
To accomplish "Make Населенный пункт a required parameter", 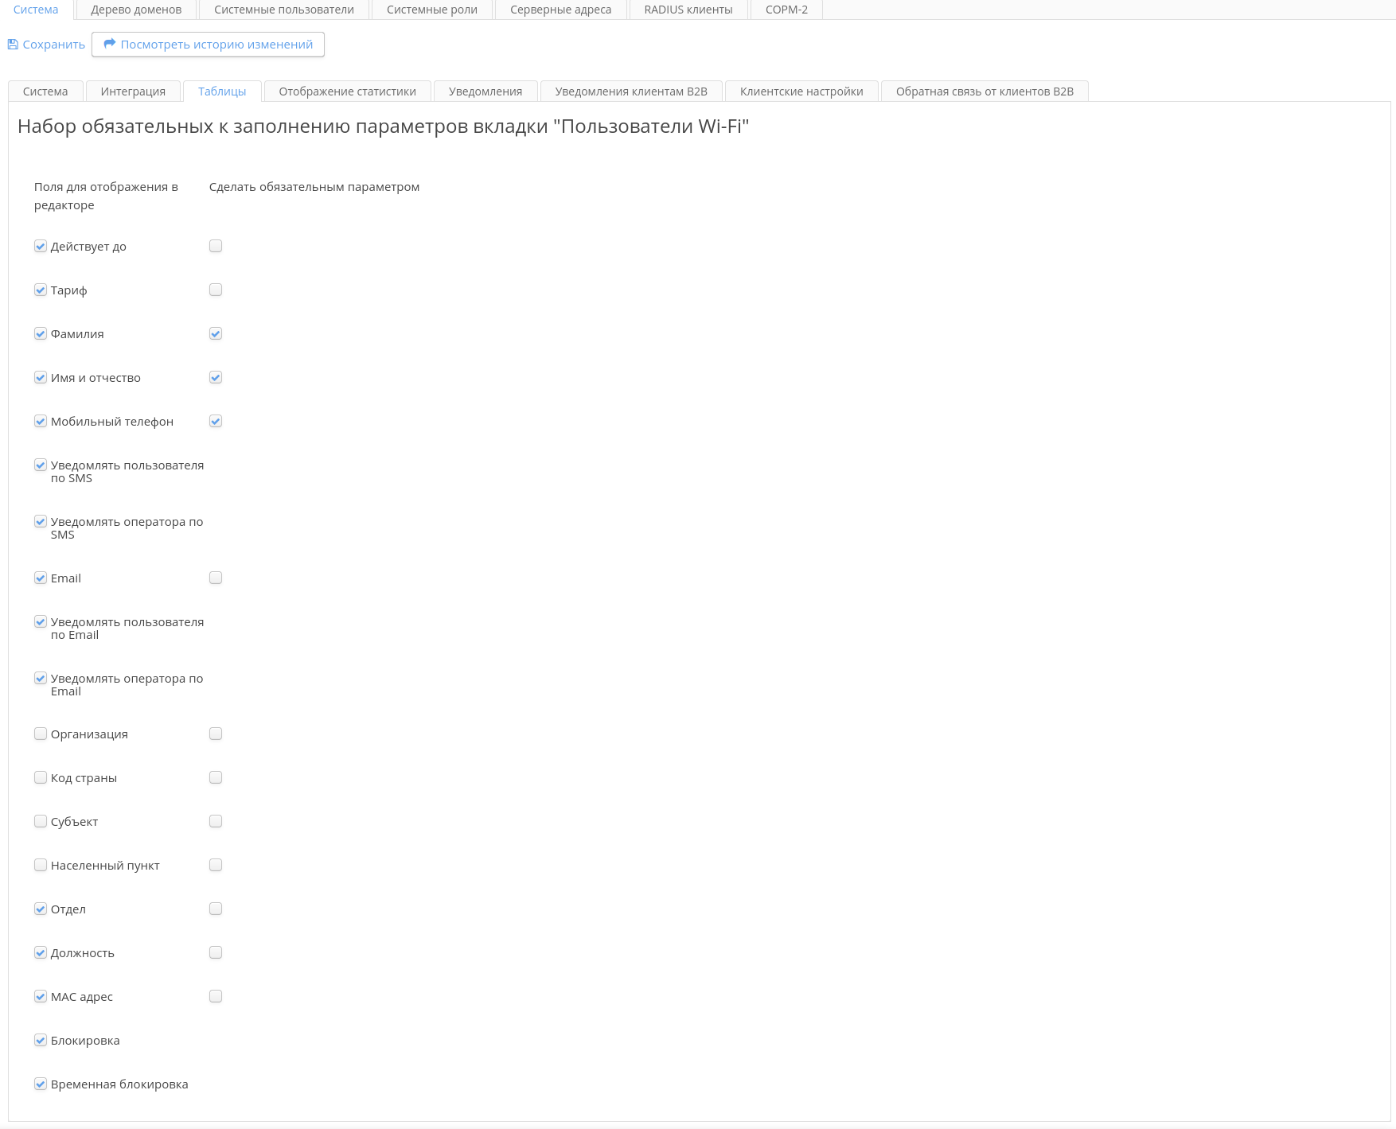I will 216,865.
